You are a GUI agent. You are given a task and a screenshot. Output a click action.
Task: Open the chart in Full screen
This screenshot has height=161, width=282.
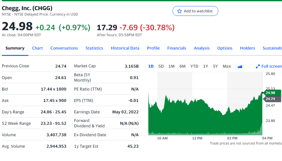[x=269, y=66]
